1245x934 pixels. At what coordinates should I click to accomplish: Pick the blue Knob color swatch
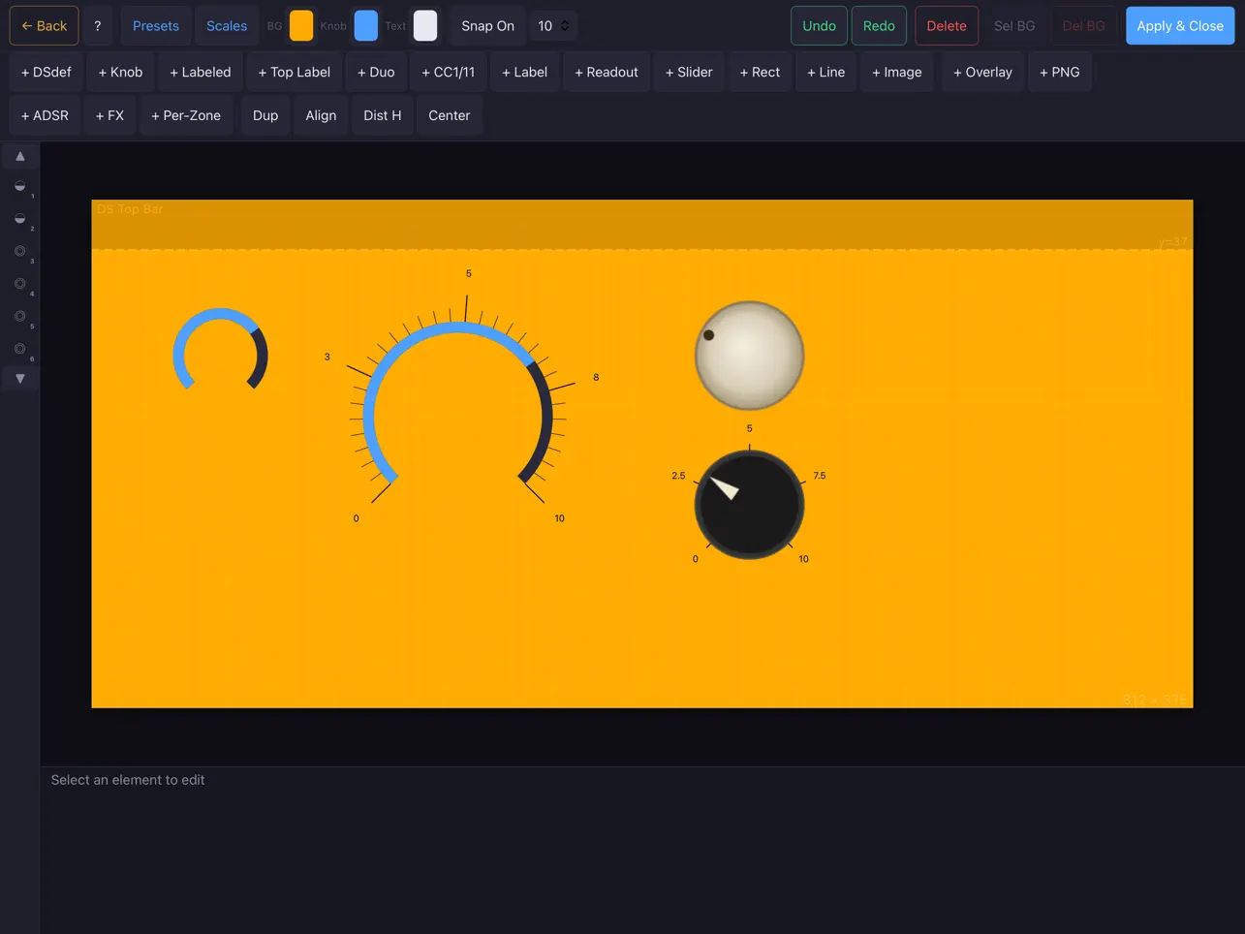[x=365, y=26]
